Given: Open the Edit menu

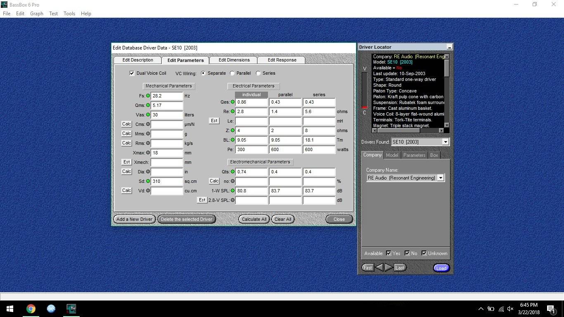Looking at the screenshot, I should pyautogui.click(x=20, y=14).
